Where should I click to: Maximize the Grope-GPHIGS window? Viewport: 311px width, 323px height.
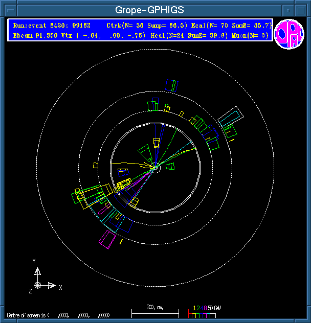coord(302,10)
